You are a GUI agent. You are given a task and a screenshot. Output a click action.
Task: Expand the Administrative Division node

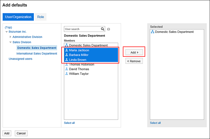coord(10,37)
